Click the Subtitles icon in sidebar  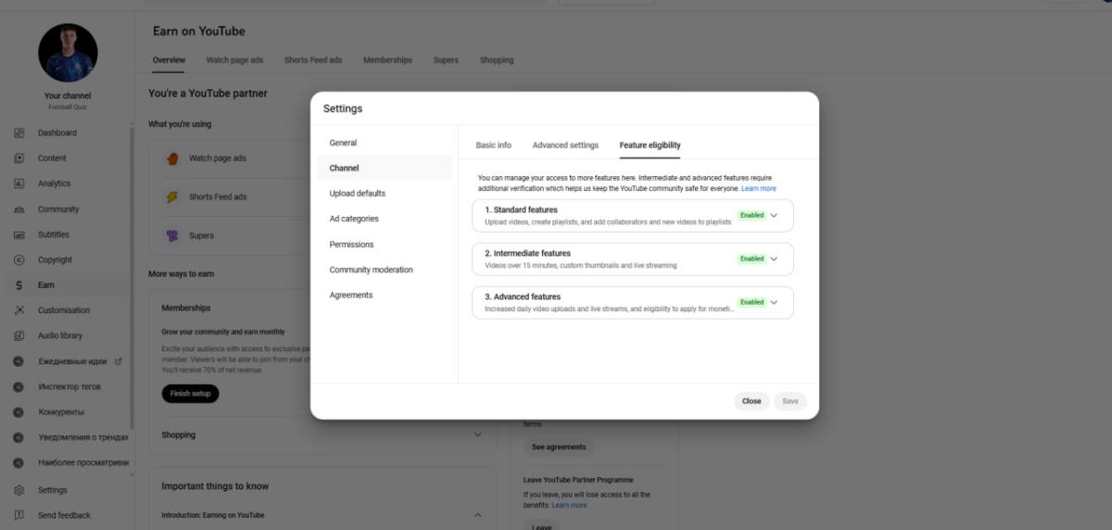pos(19,234)
